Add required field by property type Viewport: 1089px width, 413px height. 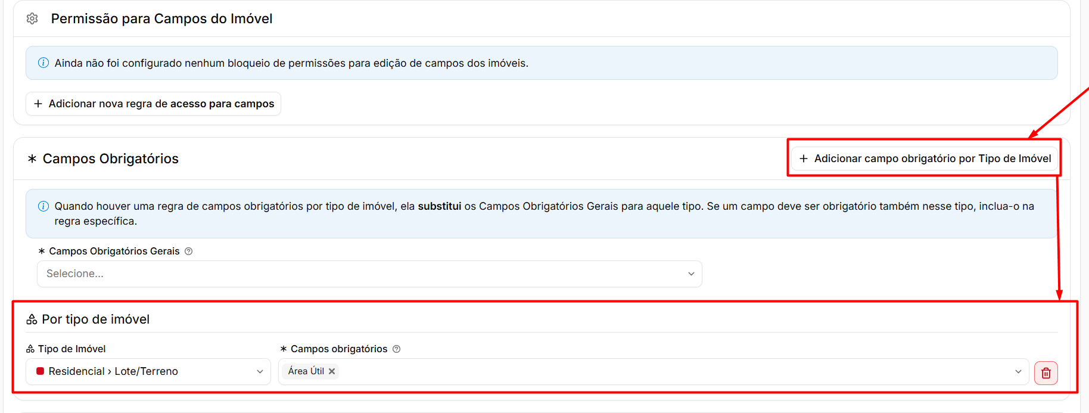pyautogui.click(x=925, y=159)
